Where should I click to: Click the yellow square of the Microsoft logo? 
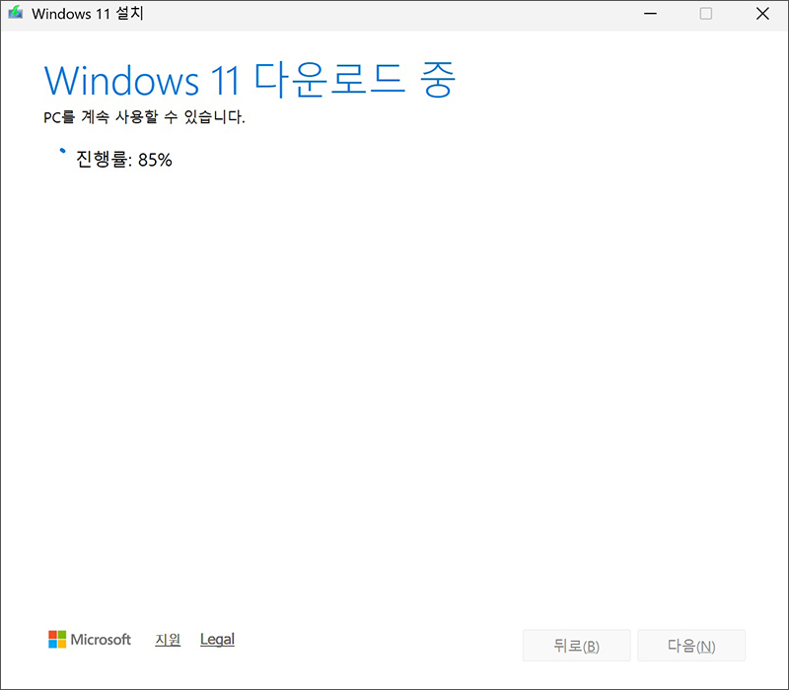62,644
